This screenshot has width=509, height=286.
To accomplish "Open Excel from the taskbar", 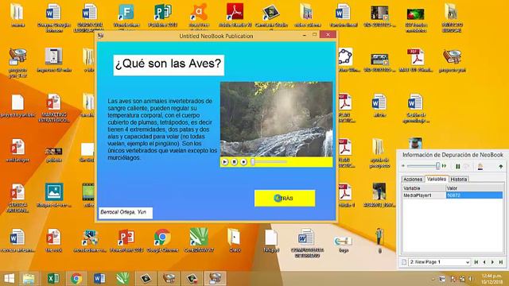I will (x=53, y=279).
